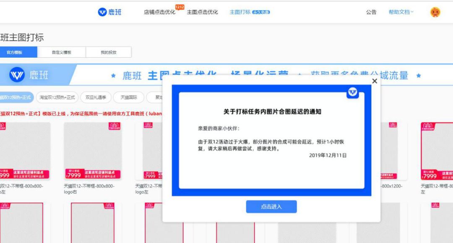Select 天猫国际 category filter

point(129,97)
